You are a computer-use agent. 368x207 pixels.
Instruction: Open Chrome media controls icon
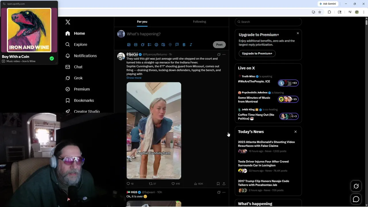[x=350, y=12]
